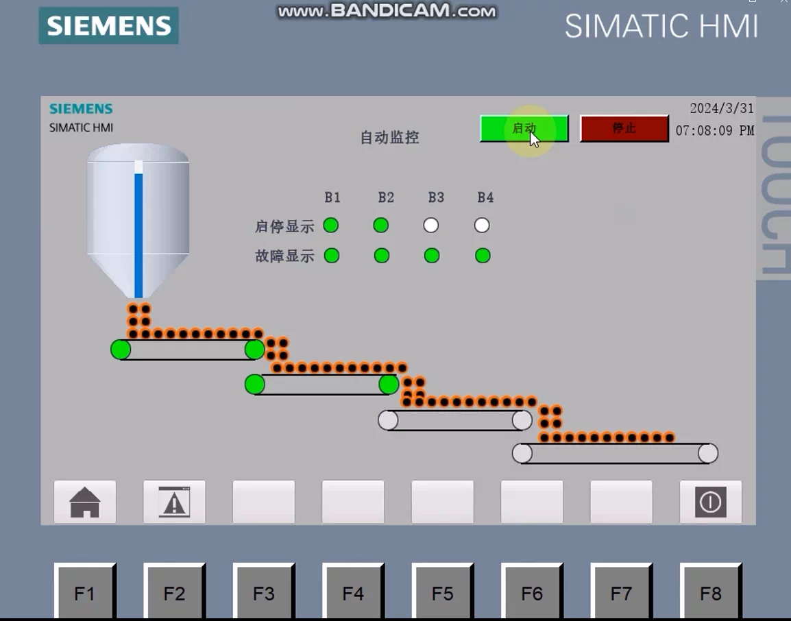This screenshot has width=791, height=621.
Task: Click the B2 column header
Action: (386, 197)
